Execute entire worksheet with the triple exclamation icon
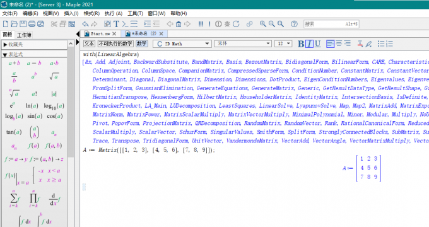Image resolution: width=429 pixels, height=227 pixels. pos(201,24)
